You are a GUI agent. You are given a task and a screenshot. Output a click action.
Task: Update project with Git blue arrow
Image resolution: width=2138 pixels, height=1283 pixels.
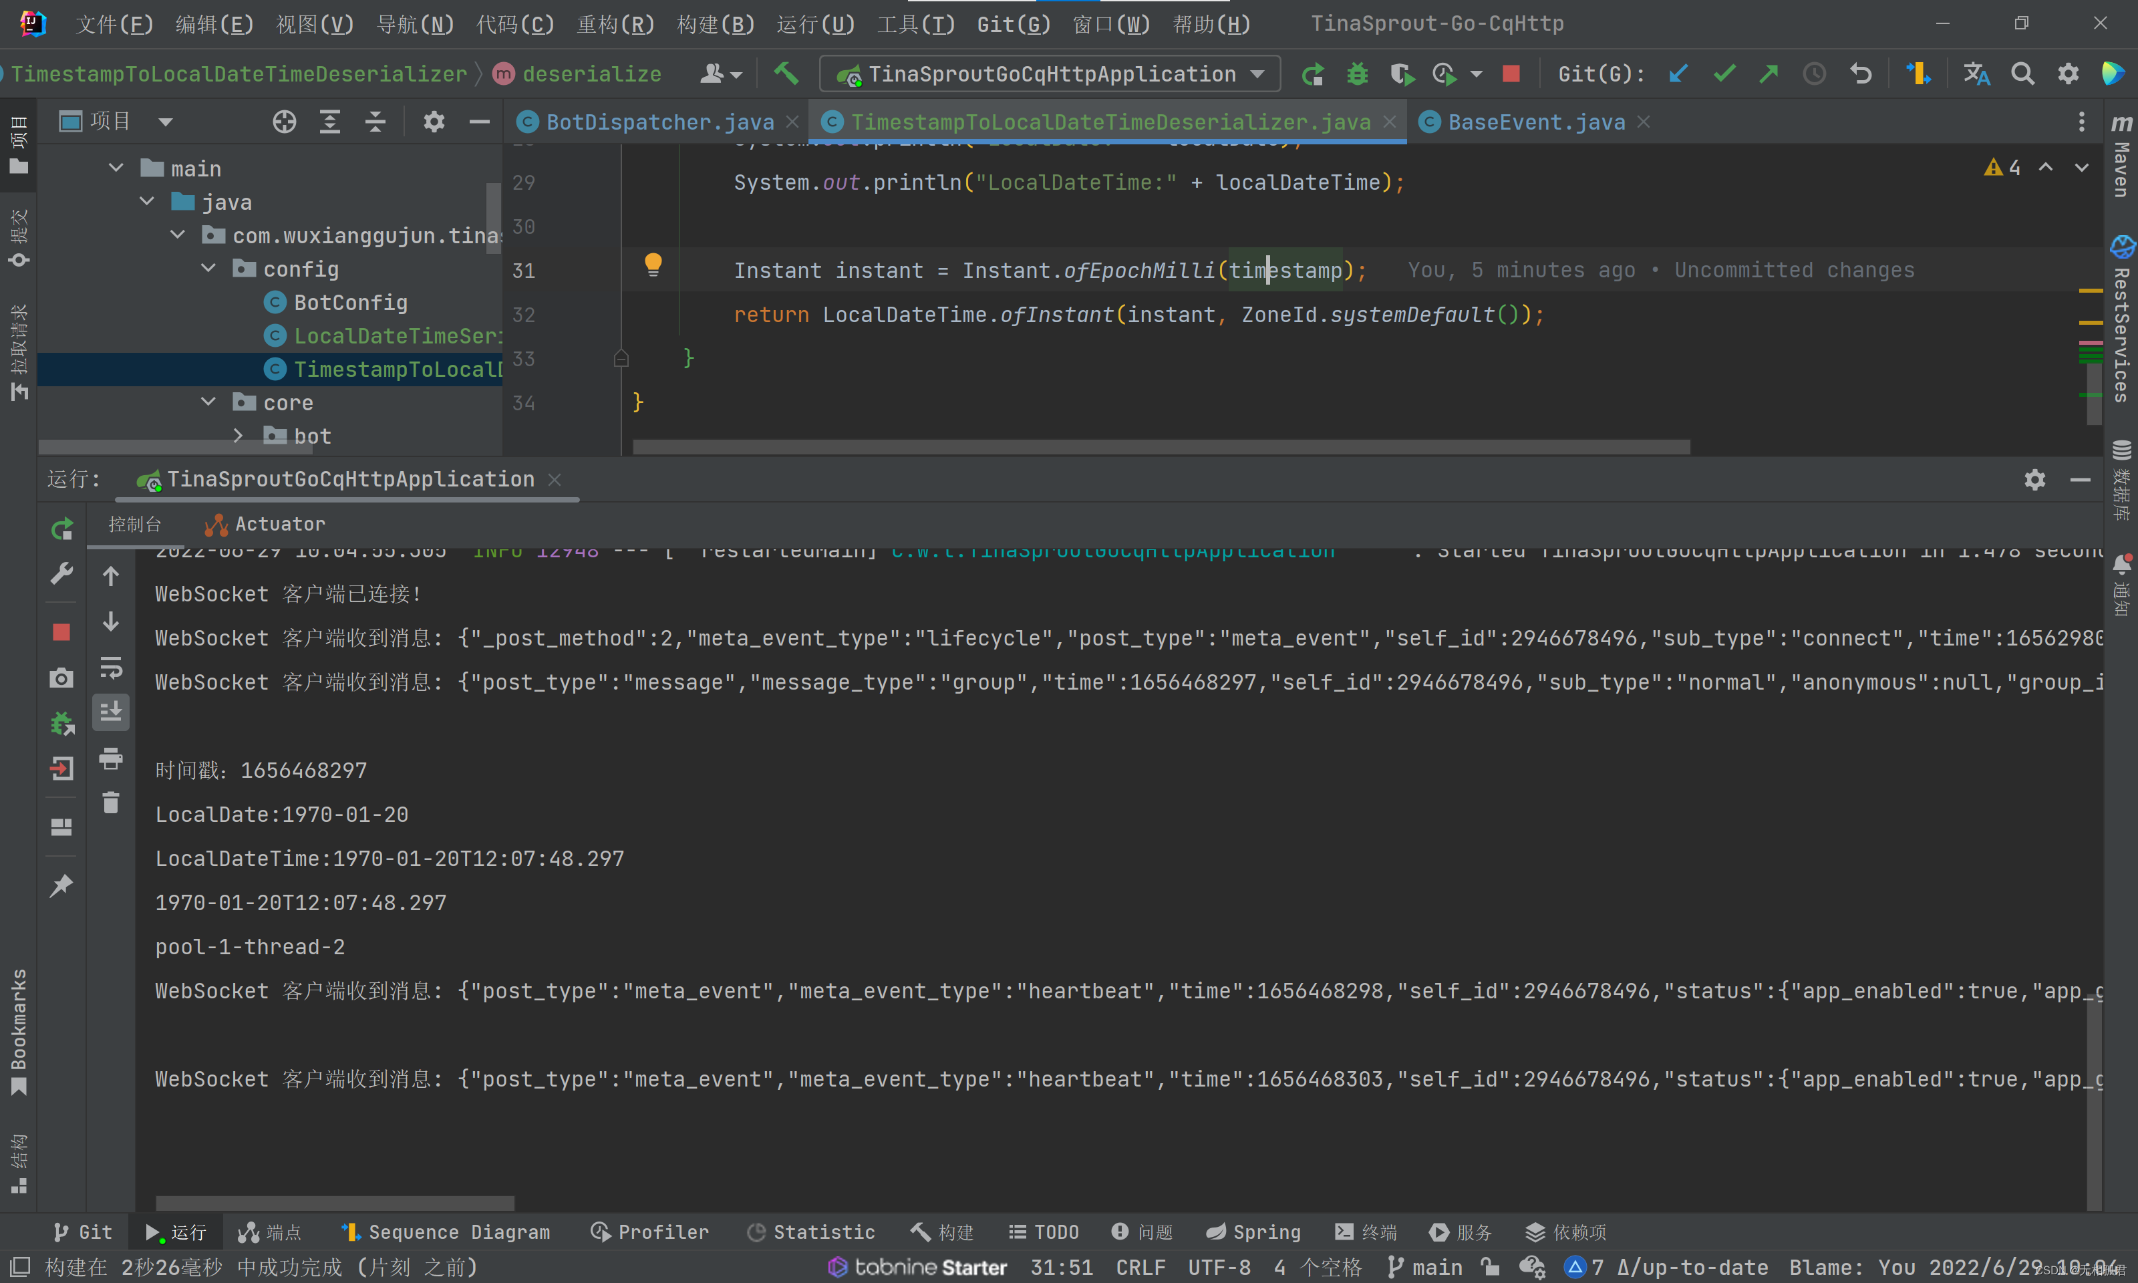point(1678,74)
